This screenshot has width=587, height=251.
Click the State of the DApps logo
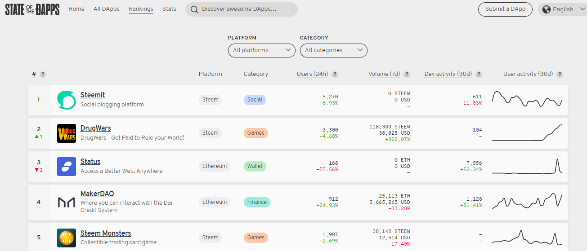(32, 9)
